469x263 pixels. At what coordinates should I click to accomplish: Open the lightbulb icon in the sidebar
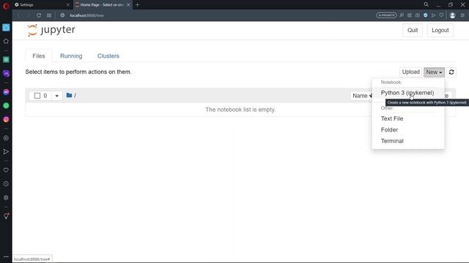click(6, 216)
